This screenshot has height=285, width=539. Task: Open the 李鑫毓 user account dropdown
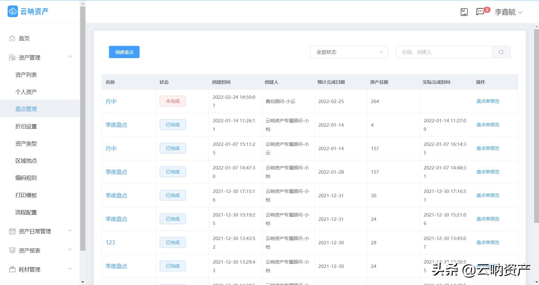click(x=508, y=12)
